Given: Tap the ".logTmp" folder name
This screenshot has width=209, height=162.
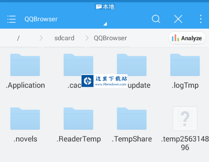Looking at the screenshot, I should tap(185, 85).
